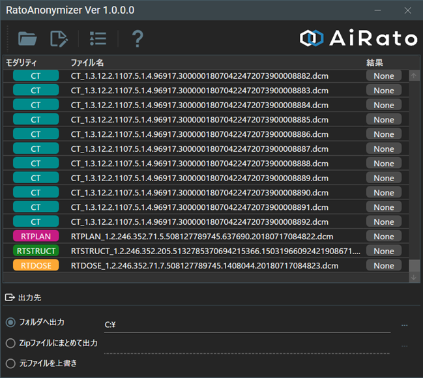The width and height of the screenshot is (423, 378).
Task: Select file ending 08887.dcm
Action: pos(199,149)
